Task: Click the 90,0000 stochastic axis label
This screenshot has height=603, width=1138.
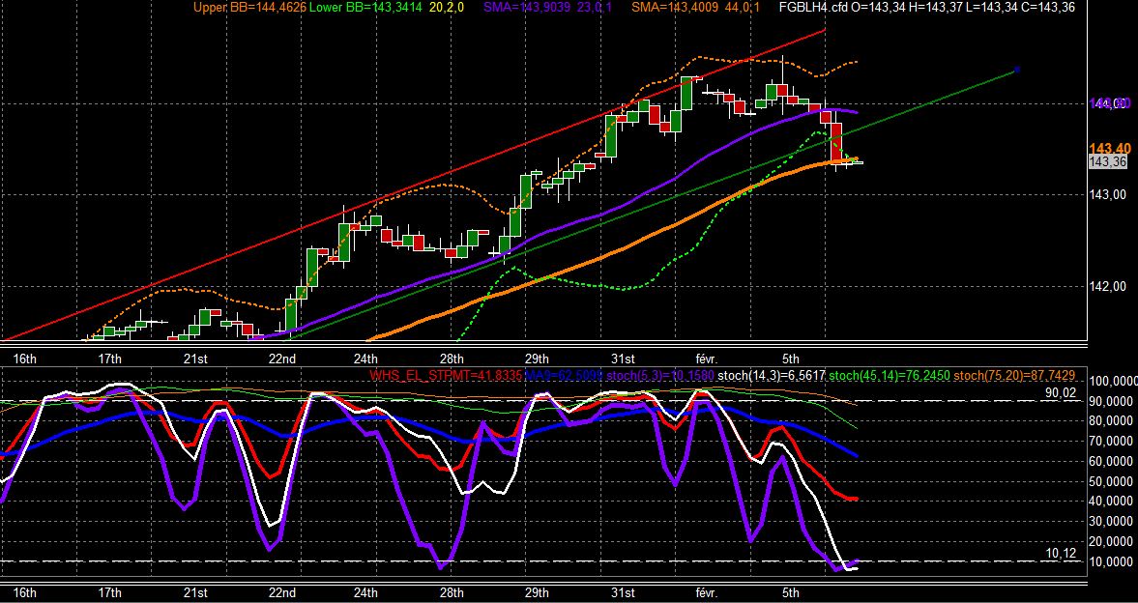Action: pos(1112,401)
